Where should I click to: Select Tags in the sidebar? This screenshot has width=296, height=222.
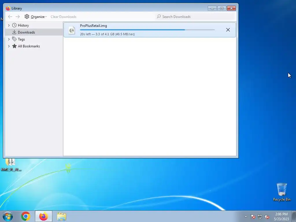click(21, 39)
